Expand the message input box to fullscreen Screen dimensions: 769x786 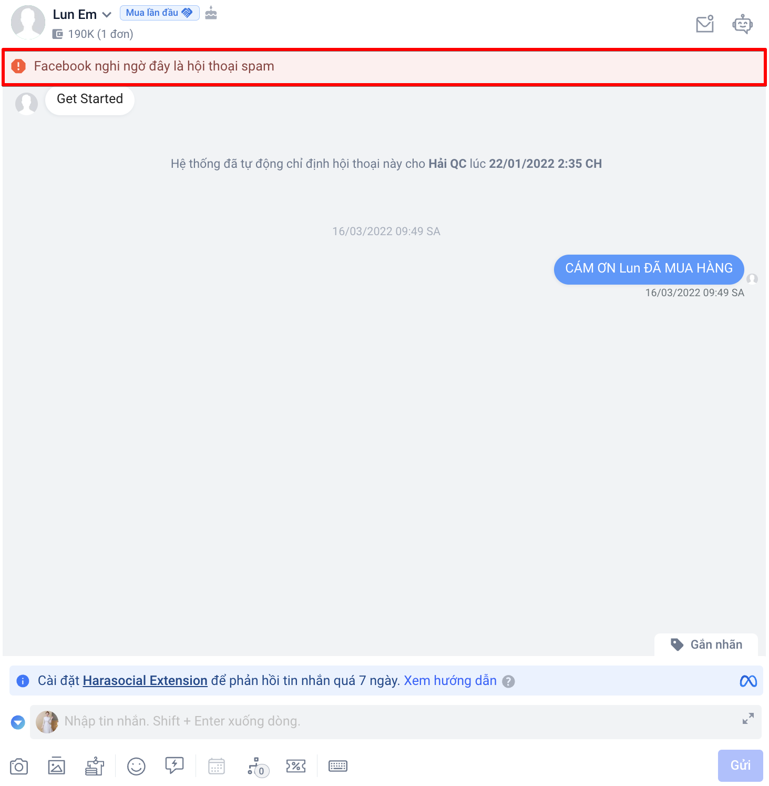coord(748,719)
